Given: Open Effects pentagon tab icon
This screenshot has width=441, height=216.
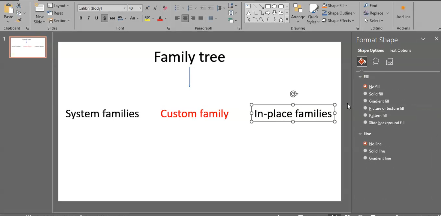Looking at the screenshot, I should [376, 61].
